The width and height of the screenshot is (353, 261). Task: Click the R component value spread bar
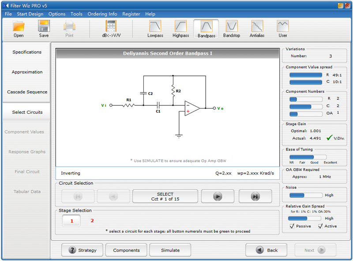click(306, 75)
